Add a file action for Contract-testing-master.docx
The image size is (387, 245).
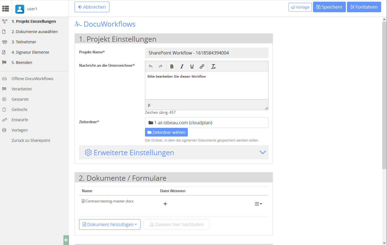point(165,204)
